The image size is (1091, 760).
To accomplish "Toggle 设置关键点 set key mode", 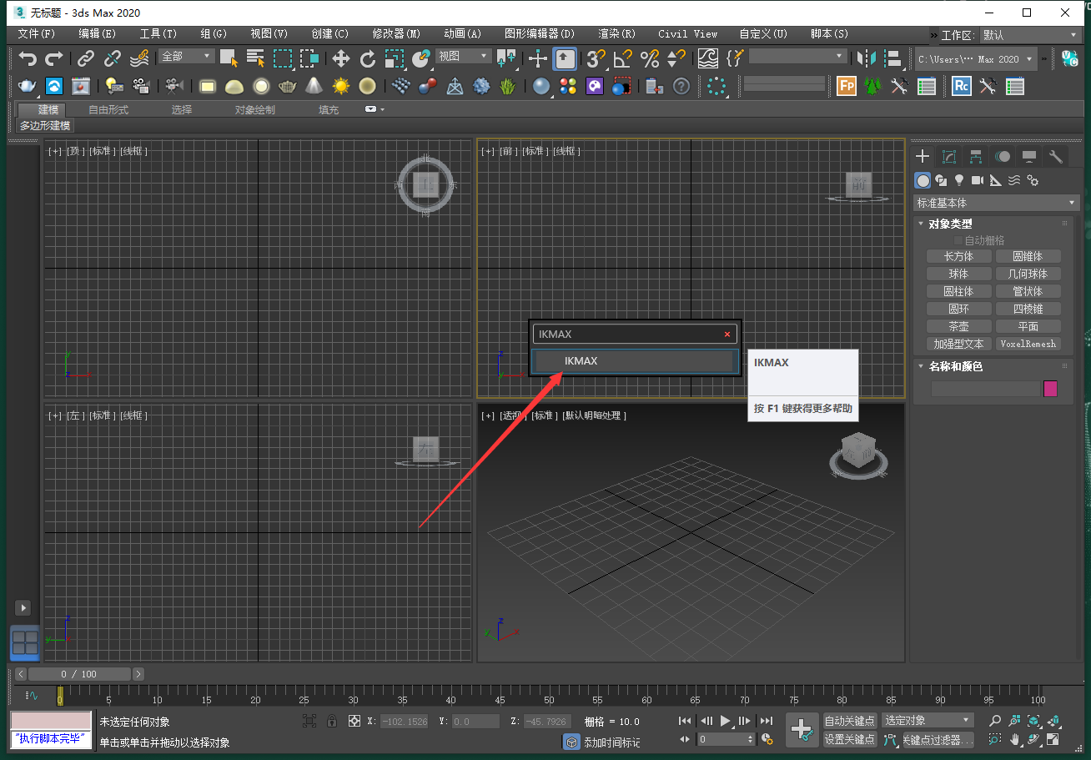I will tap(850, 739).
